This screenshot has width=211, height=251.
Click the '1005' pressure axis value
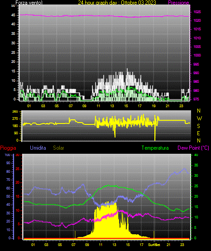[x=197, y=47]
